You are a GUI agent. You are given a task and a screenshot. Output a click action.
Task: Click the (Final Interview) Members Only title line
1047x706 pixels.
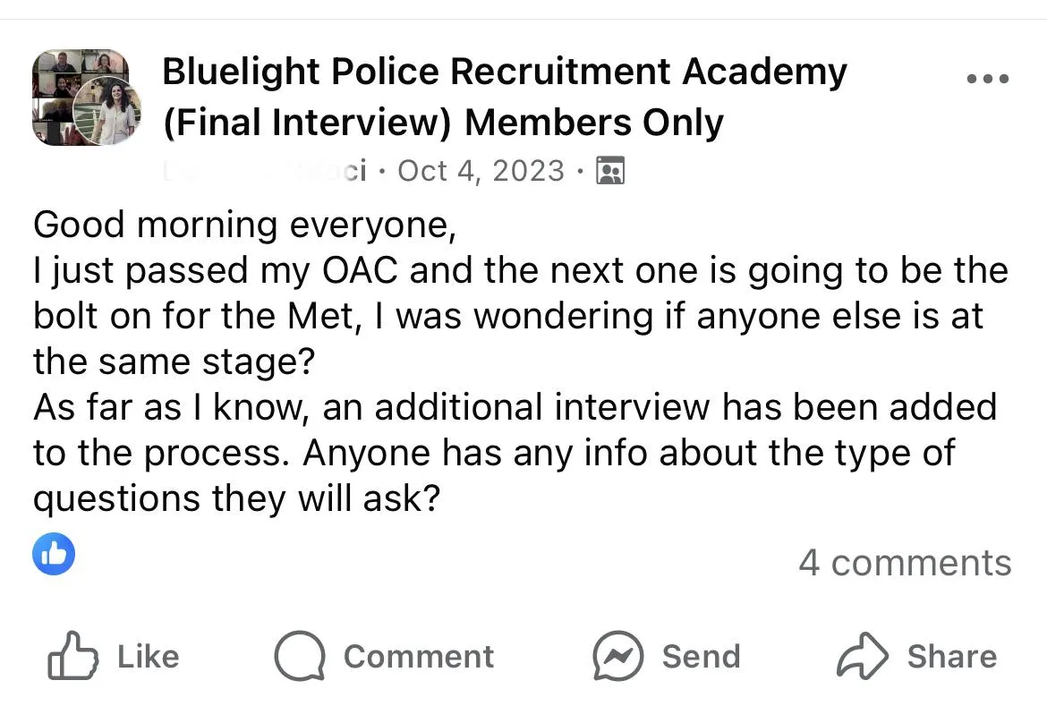pyautogui.click(x=443, y=123)
